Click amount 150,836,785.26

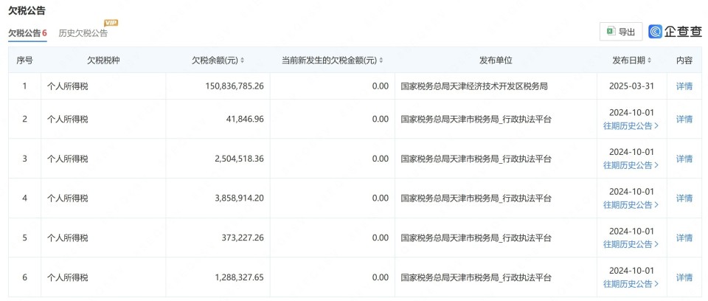(235, 86)
